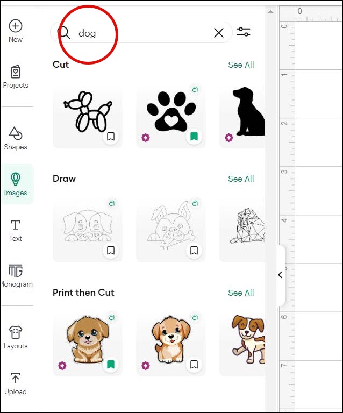Screen dimensions: 343x413
Task: Bookmark the floppy-eared puppy drawing
Action: pos(111,251)
